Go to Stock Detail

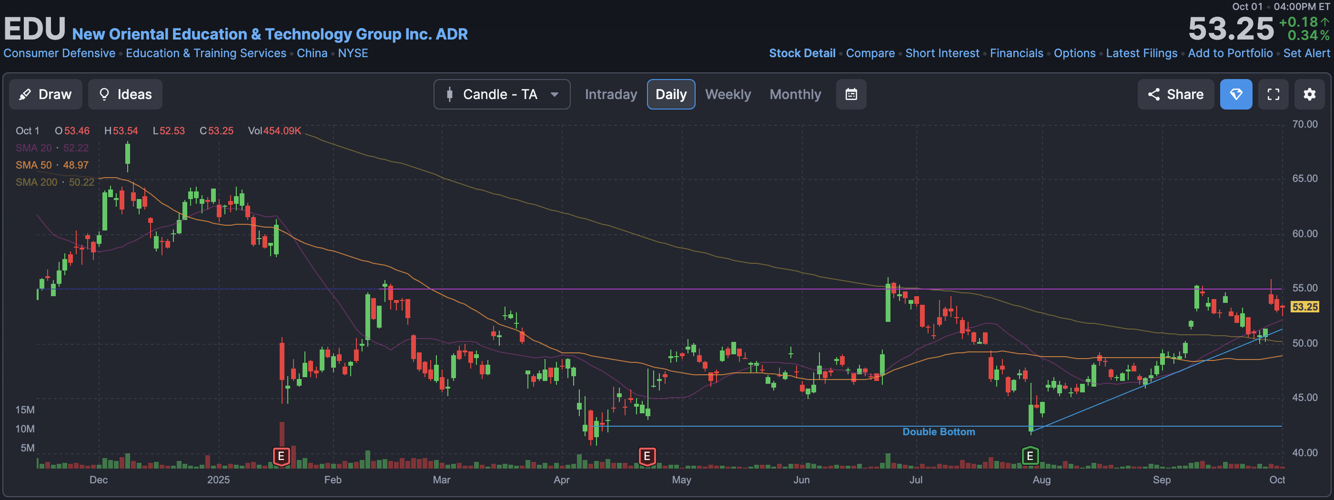802,53
